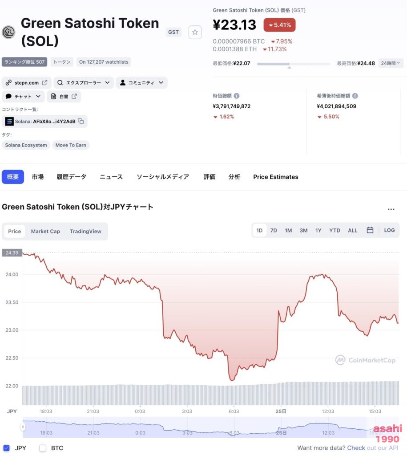Open the chart three-dot options menu
Viewport: 407px width, 456px height.
point(391,209)
